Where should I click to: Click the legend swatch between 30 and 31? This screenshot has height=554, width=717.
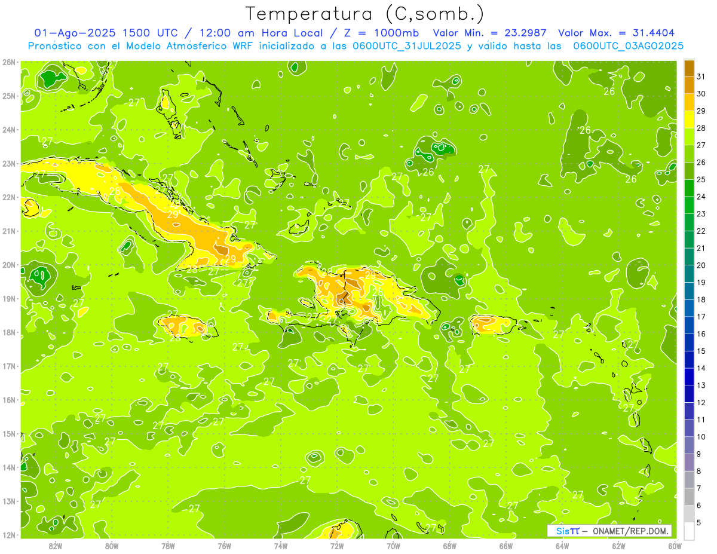pos(689,85)
